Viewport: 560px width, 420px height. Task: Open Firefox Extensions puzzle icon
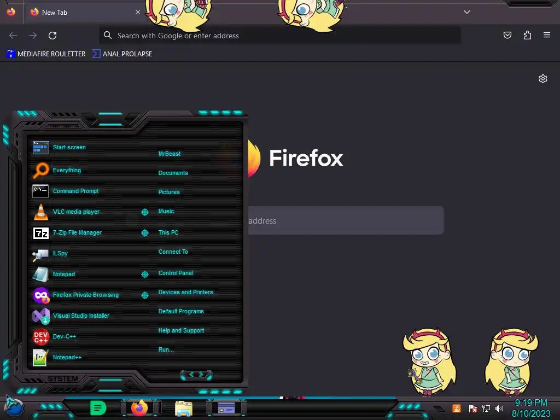(527, 35)
